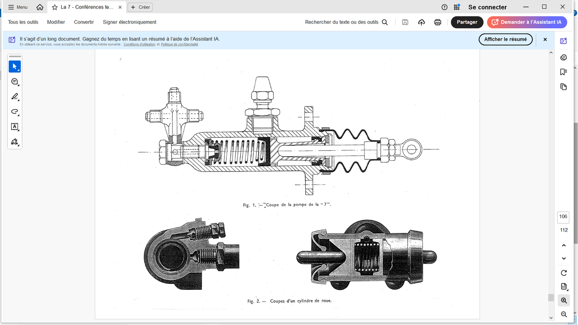The width and height of the screenshot is (578, 325).
Task: Select the arrow selection tool
Action: coord(14,67)
